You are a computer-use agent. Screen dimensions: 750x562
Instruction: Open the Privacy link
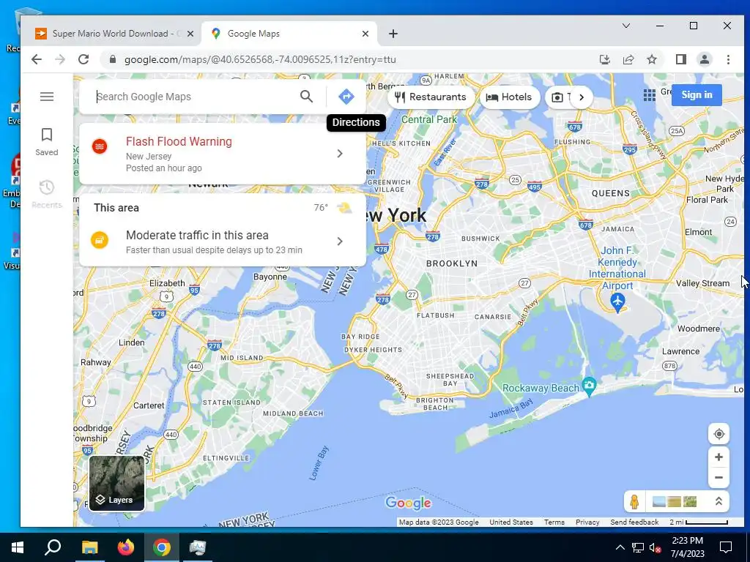pos(587,522)
